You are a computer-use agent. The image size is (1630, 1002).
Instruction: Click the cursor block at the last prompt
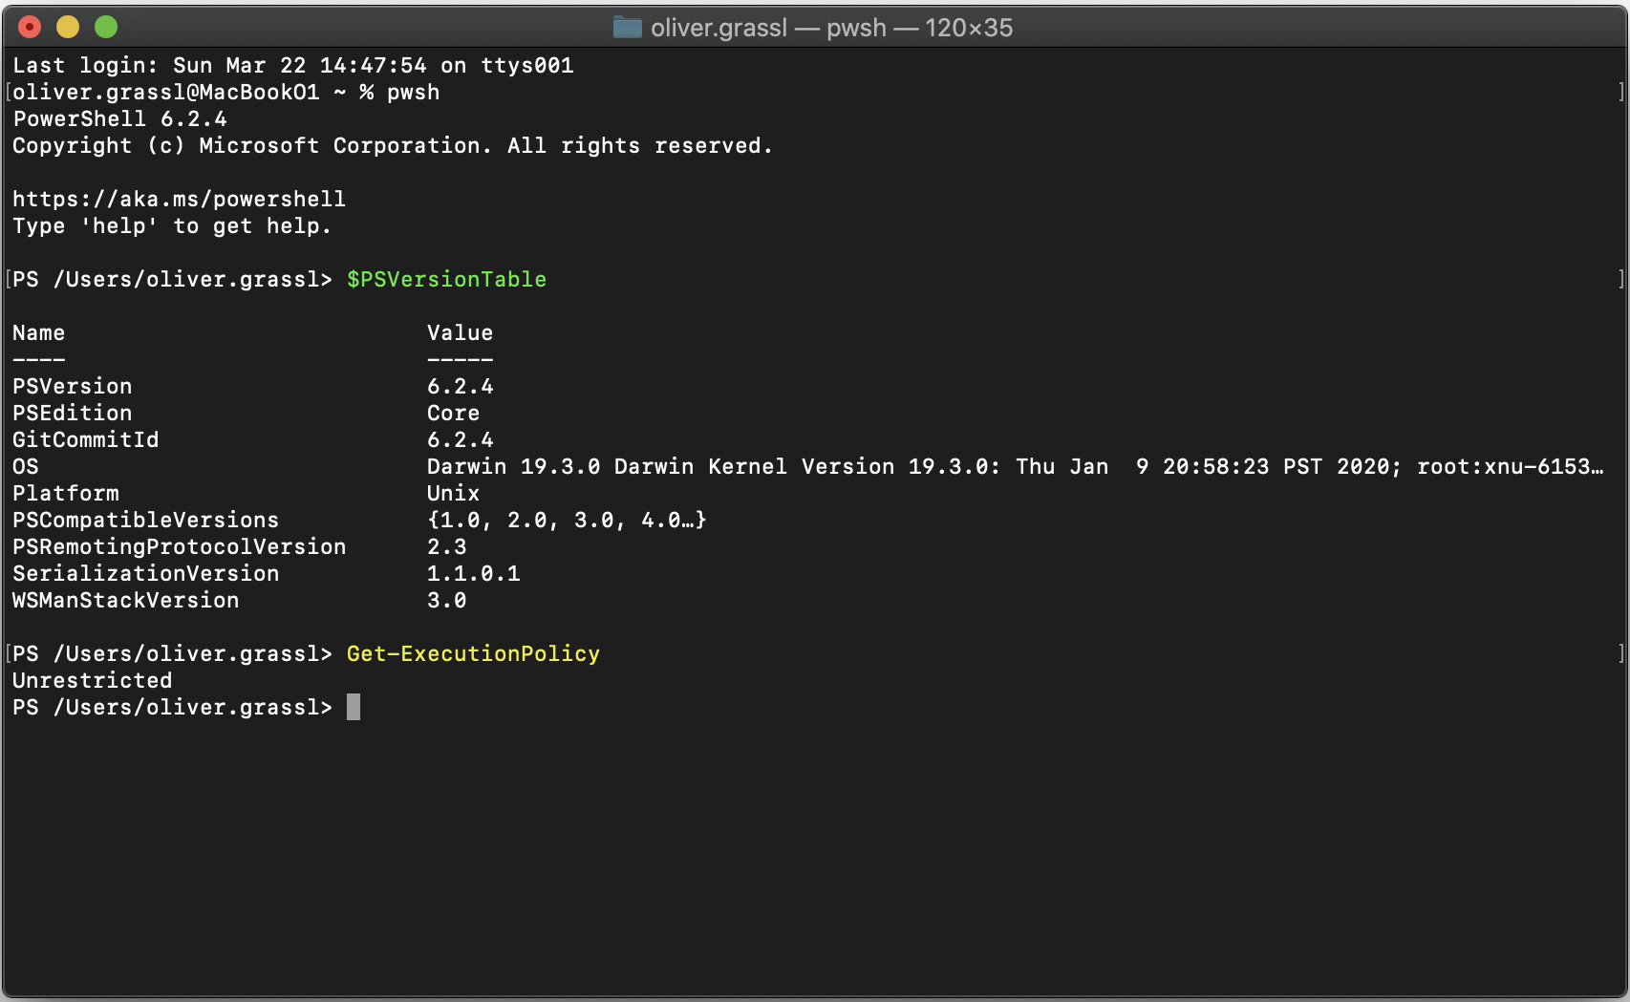354,707
